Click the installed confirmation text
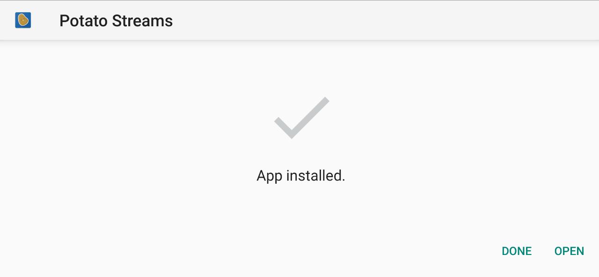Screen dimensions: 599x277 [301, 176]
